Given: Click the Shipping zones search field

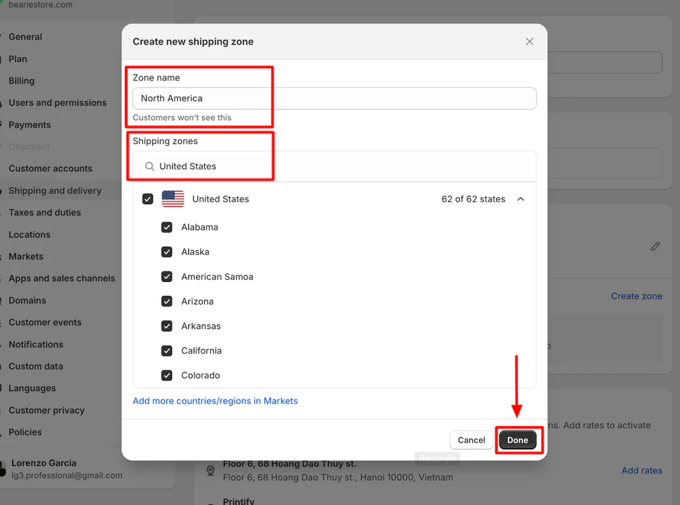Looking at the screenshot, I should coord(335,167).
